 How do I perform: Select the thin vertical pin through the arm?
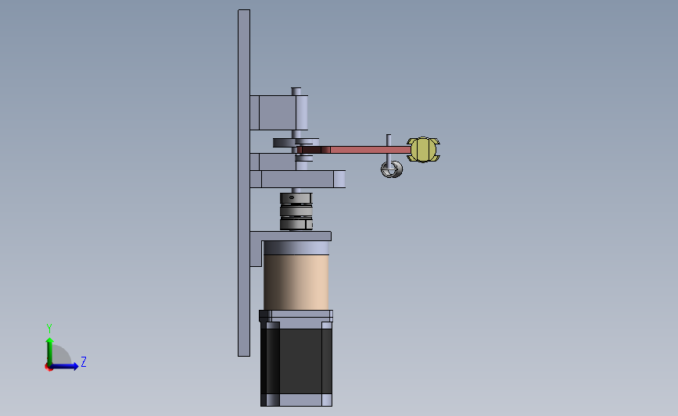click(x=389, y=149)
